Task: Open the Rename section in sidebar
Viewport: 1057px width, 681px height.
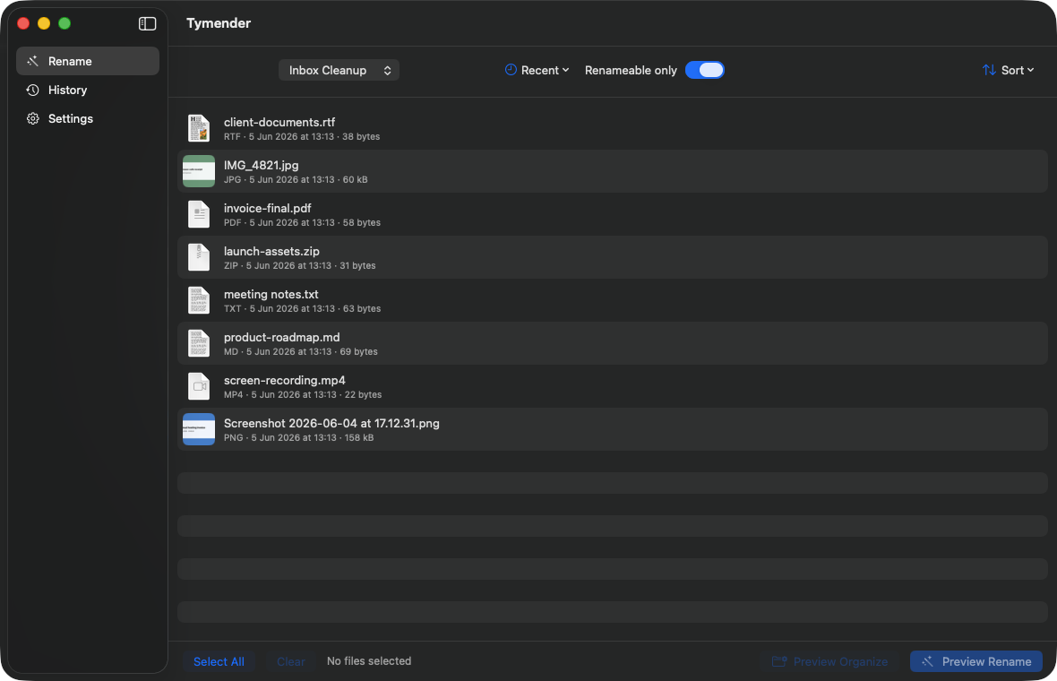Action: (x=88, y=61)
